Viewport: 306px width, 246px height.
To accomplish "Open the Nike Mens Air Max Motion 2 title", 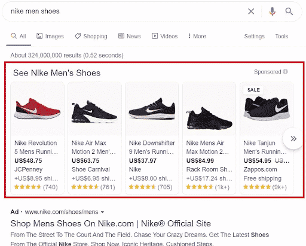I will point(207,147).
